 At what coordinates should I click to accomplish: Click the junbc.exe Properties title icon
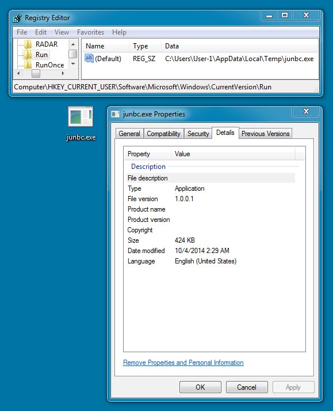pos(115,114)
